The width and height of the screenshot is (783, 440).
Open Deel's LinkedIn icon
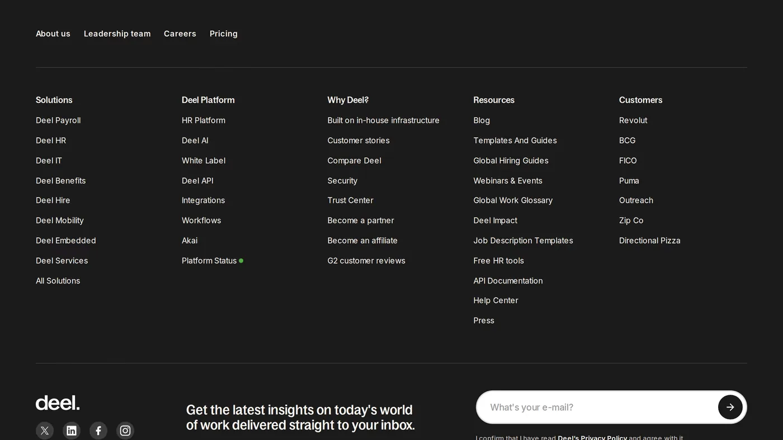click(72, 430)
